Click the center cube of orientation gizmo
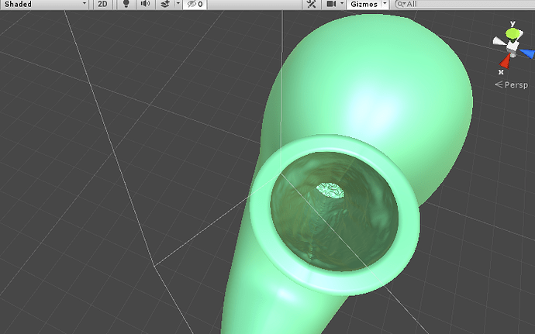 pos(513,46)
